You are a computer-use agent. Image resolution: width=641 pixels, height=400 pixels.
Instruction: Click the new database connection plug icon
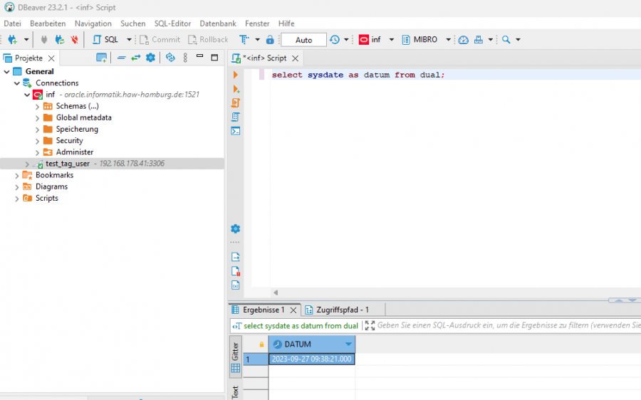click(x=12, y=40)
